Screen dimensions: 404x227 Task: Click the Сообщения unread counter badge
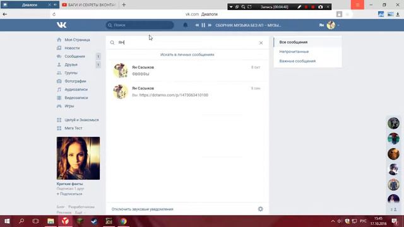point(98,56)
